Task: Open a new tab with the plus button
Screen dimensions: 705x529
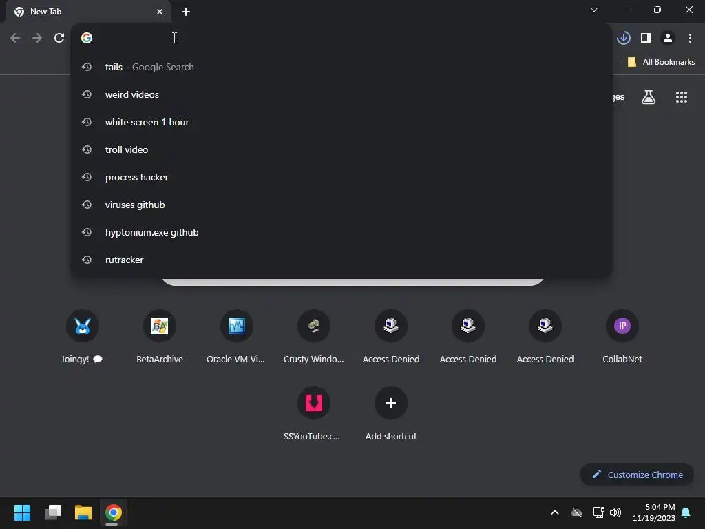Action: [x=186, y=12]
